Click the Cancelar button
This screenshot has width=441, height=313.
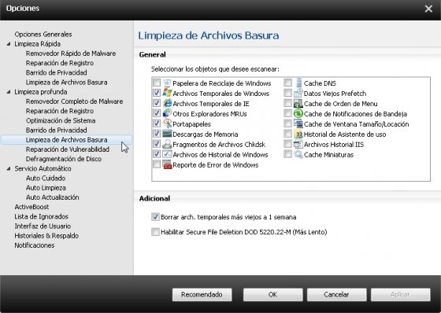pyautogui.click(x=336, y=294)
